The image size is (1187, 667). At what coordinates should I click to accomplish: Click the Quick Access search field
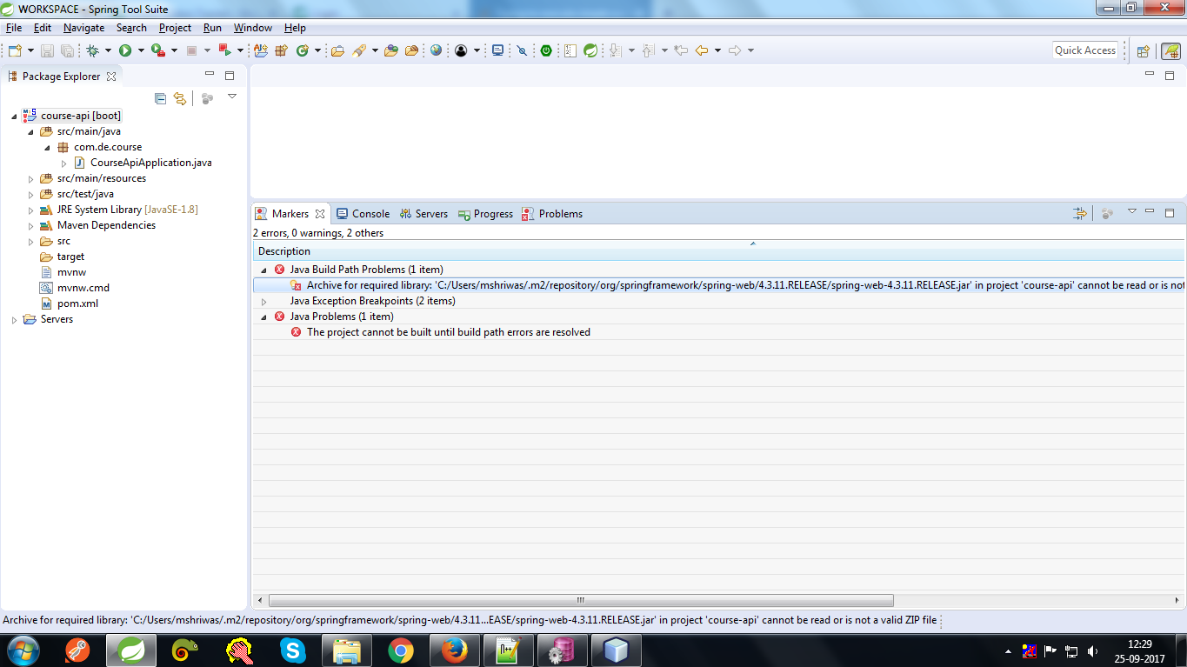tap(1085, 50)
